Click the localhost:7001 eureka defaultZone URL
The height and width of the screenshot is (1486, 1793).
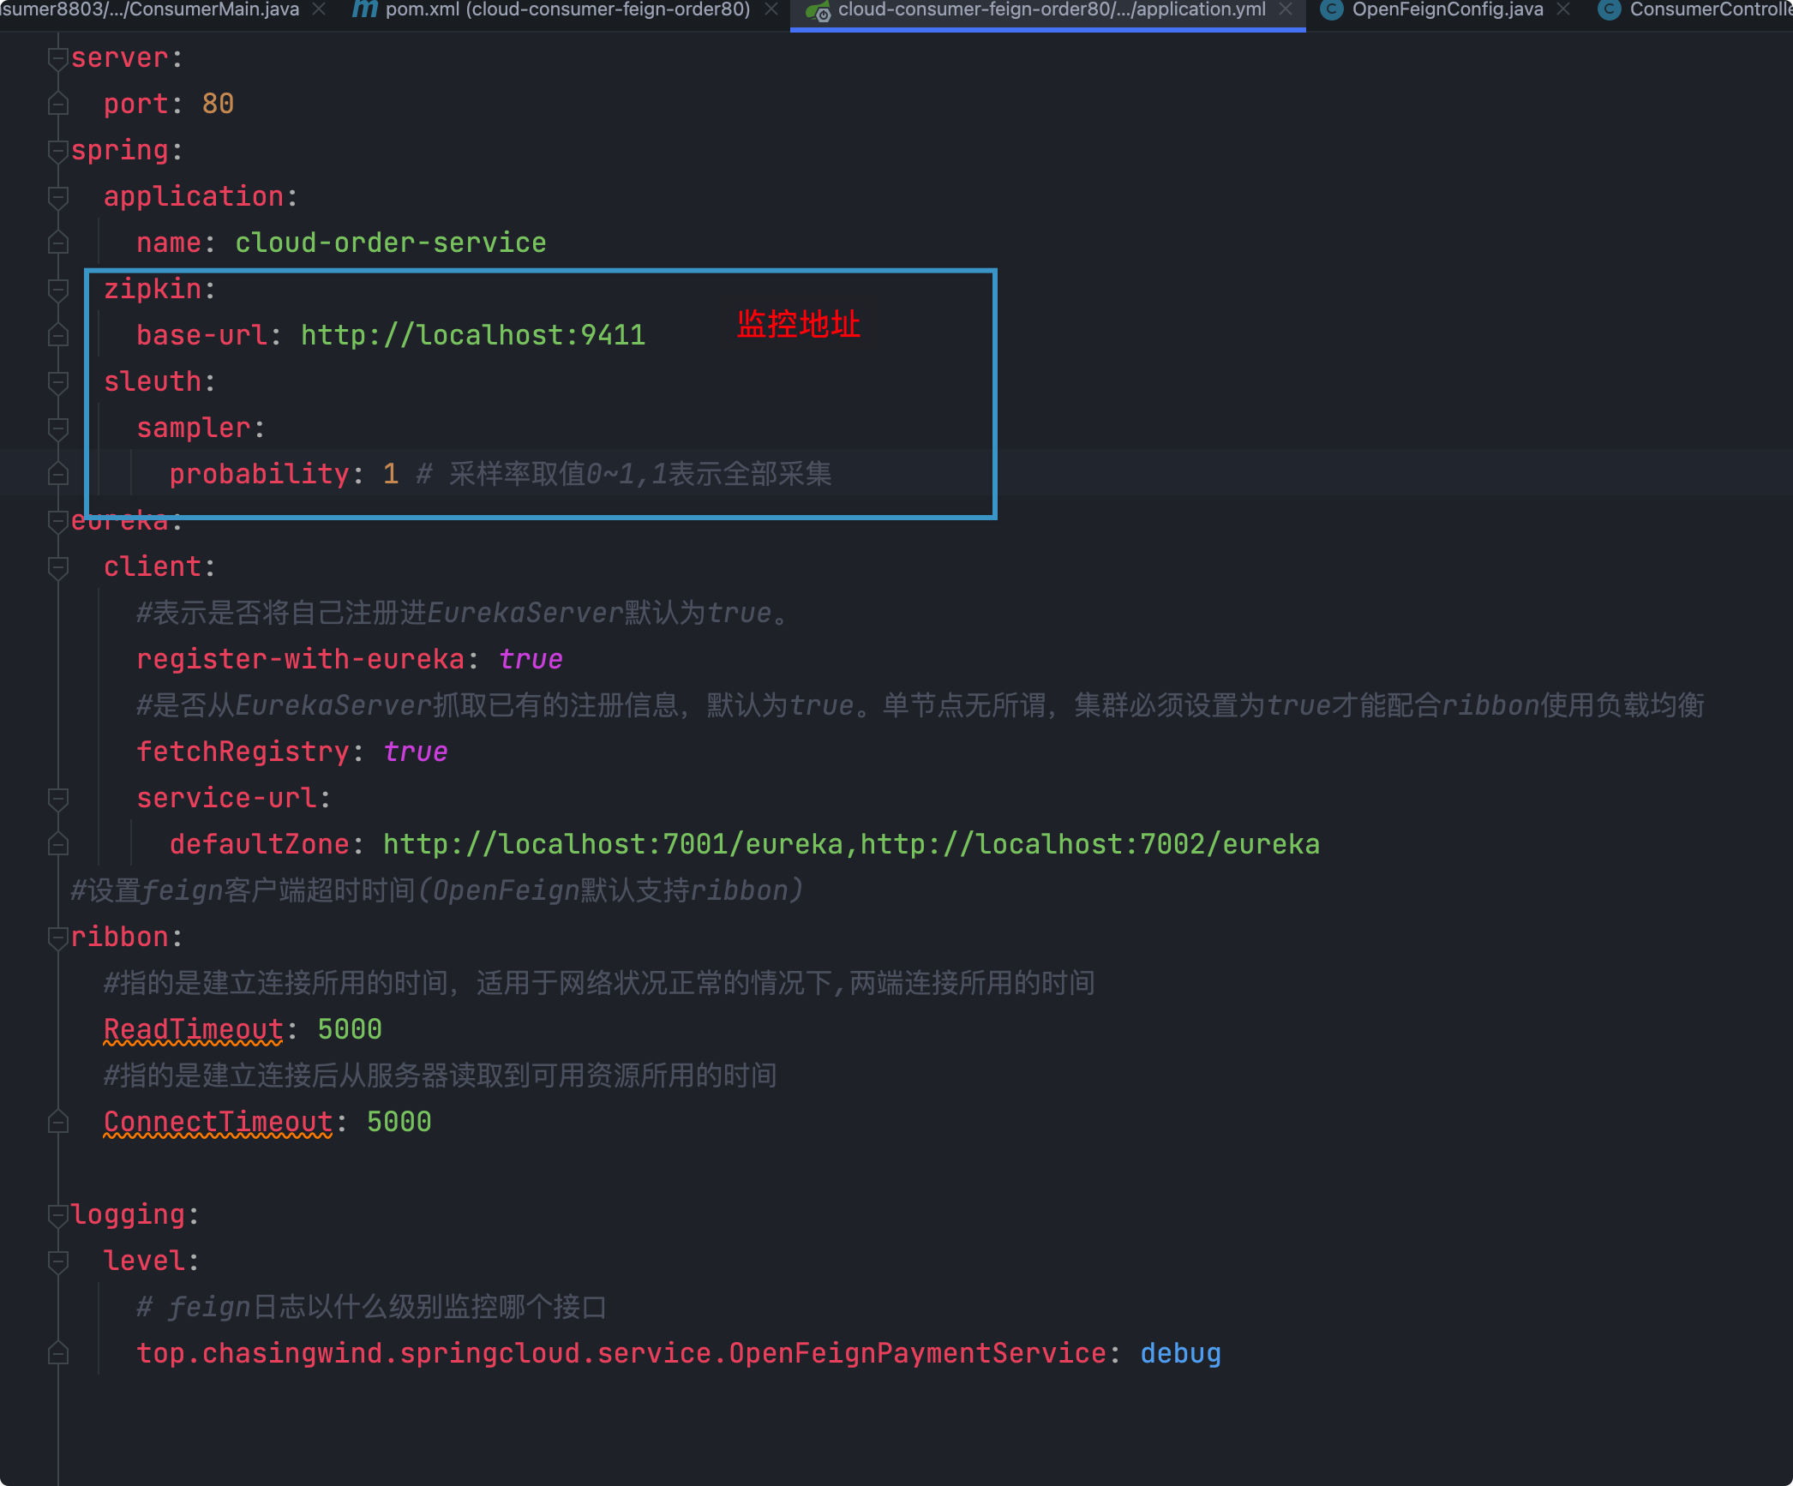click(612, 844)
